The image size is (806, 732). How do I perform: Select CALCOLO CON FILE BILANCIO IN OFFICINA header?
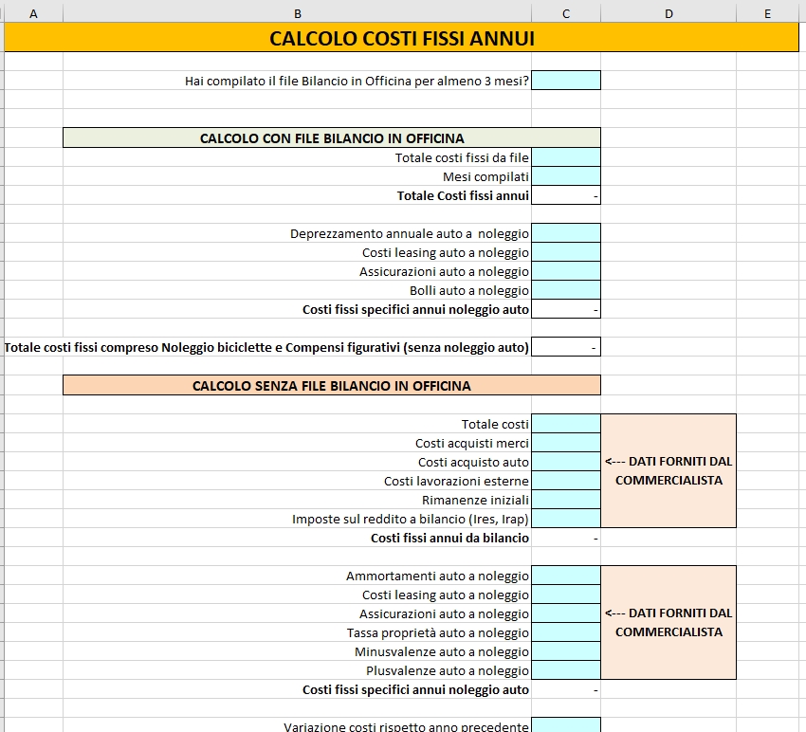tap(332, 138)
